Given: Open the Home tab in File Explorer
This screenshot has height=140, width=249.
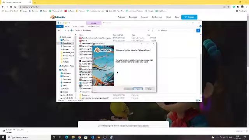Looking at the screenshot, I should click(67, 26).
